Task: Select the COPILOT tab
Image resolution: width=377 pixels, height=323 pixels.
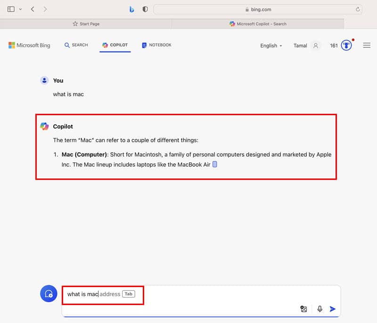Action: [115, 45]
